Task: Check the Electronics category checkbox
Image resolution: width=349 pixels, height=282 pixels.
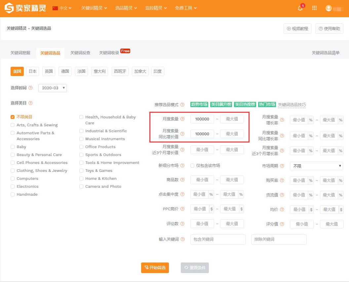Action: click(x=13, y=186)
